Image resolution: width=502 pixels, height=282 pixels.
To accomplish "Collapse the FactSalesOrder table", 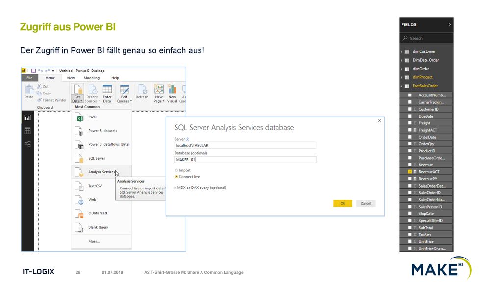I will [401, 86].
